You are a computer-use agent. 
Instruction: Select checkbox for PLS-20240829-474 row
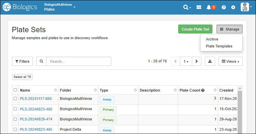(x=15, y=119)
